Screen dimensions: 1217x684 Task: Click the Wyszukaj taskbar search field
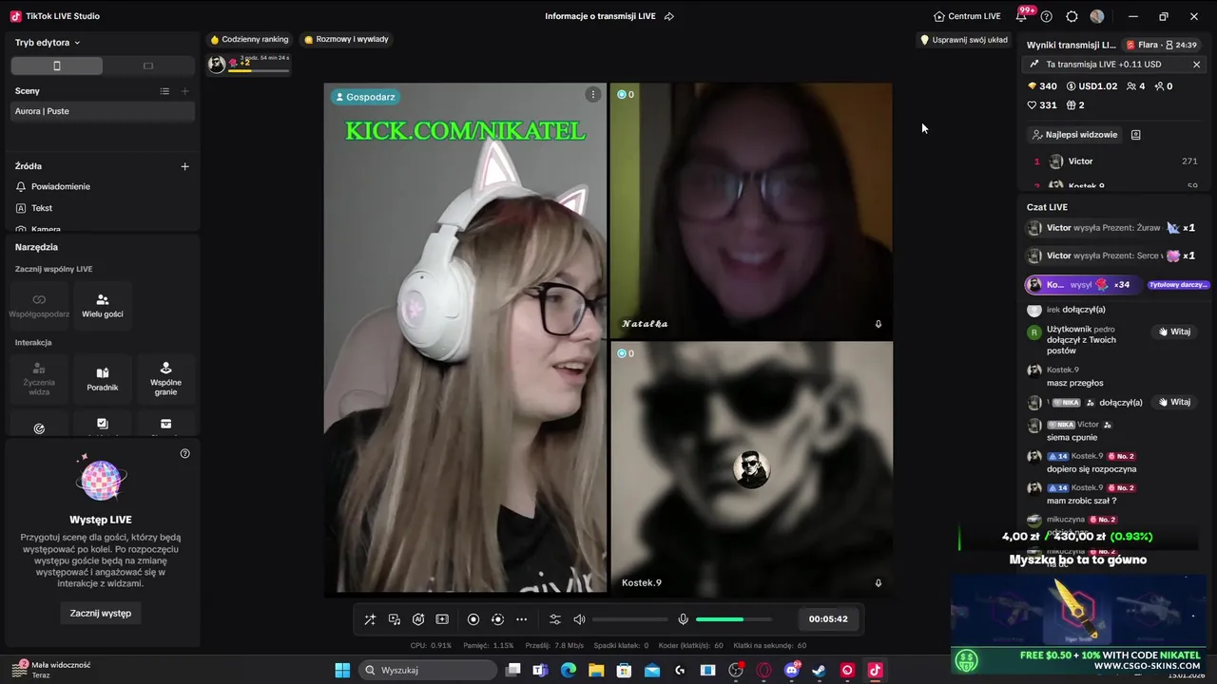tap(428, 671)
